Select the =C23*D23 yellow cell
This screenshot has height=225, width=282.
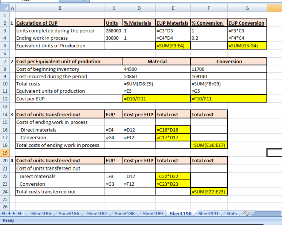coord(173,184)
